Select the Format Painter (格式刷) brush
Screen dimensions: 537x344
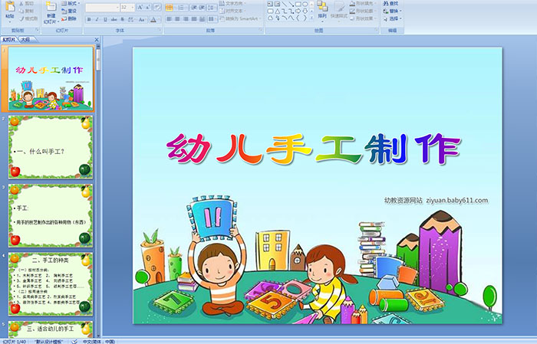29,18
